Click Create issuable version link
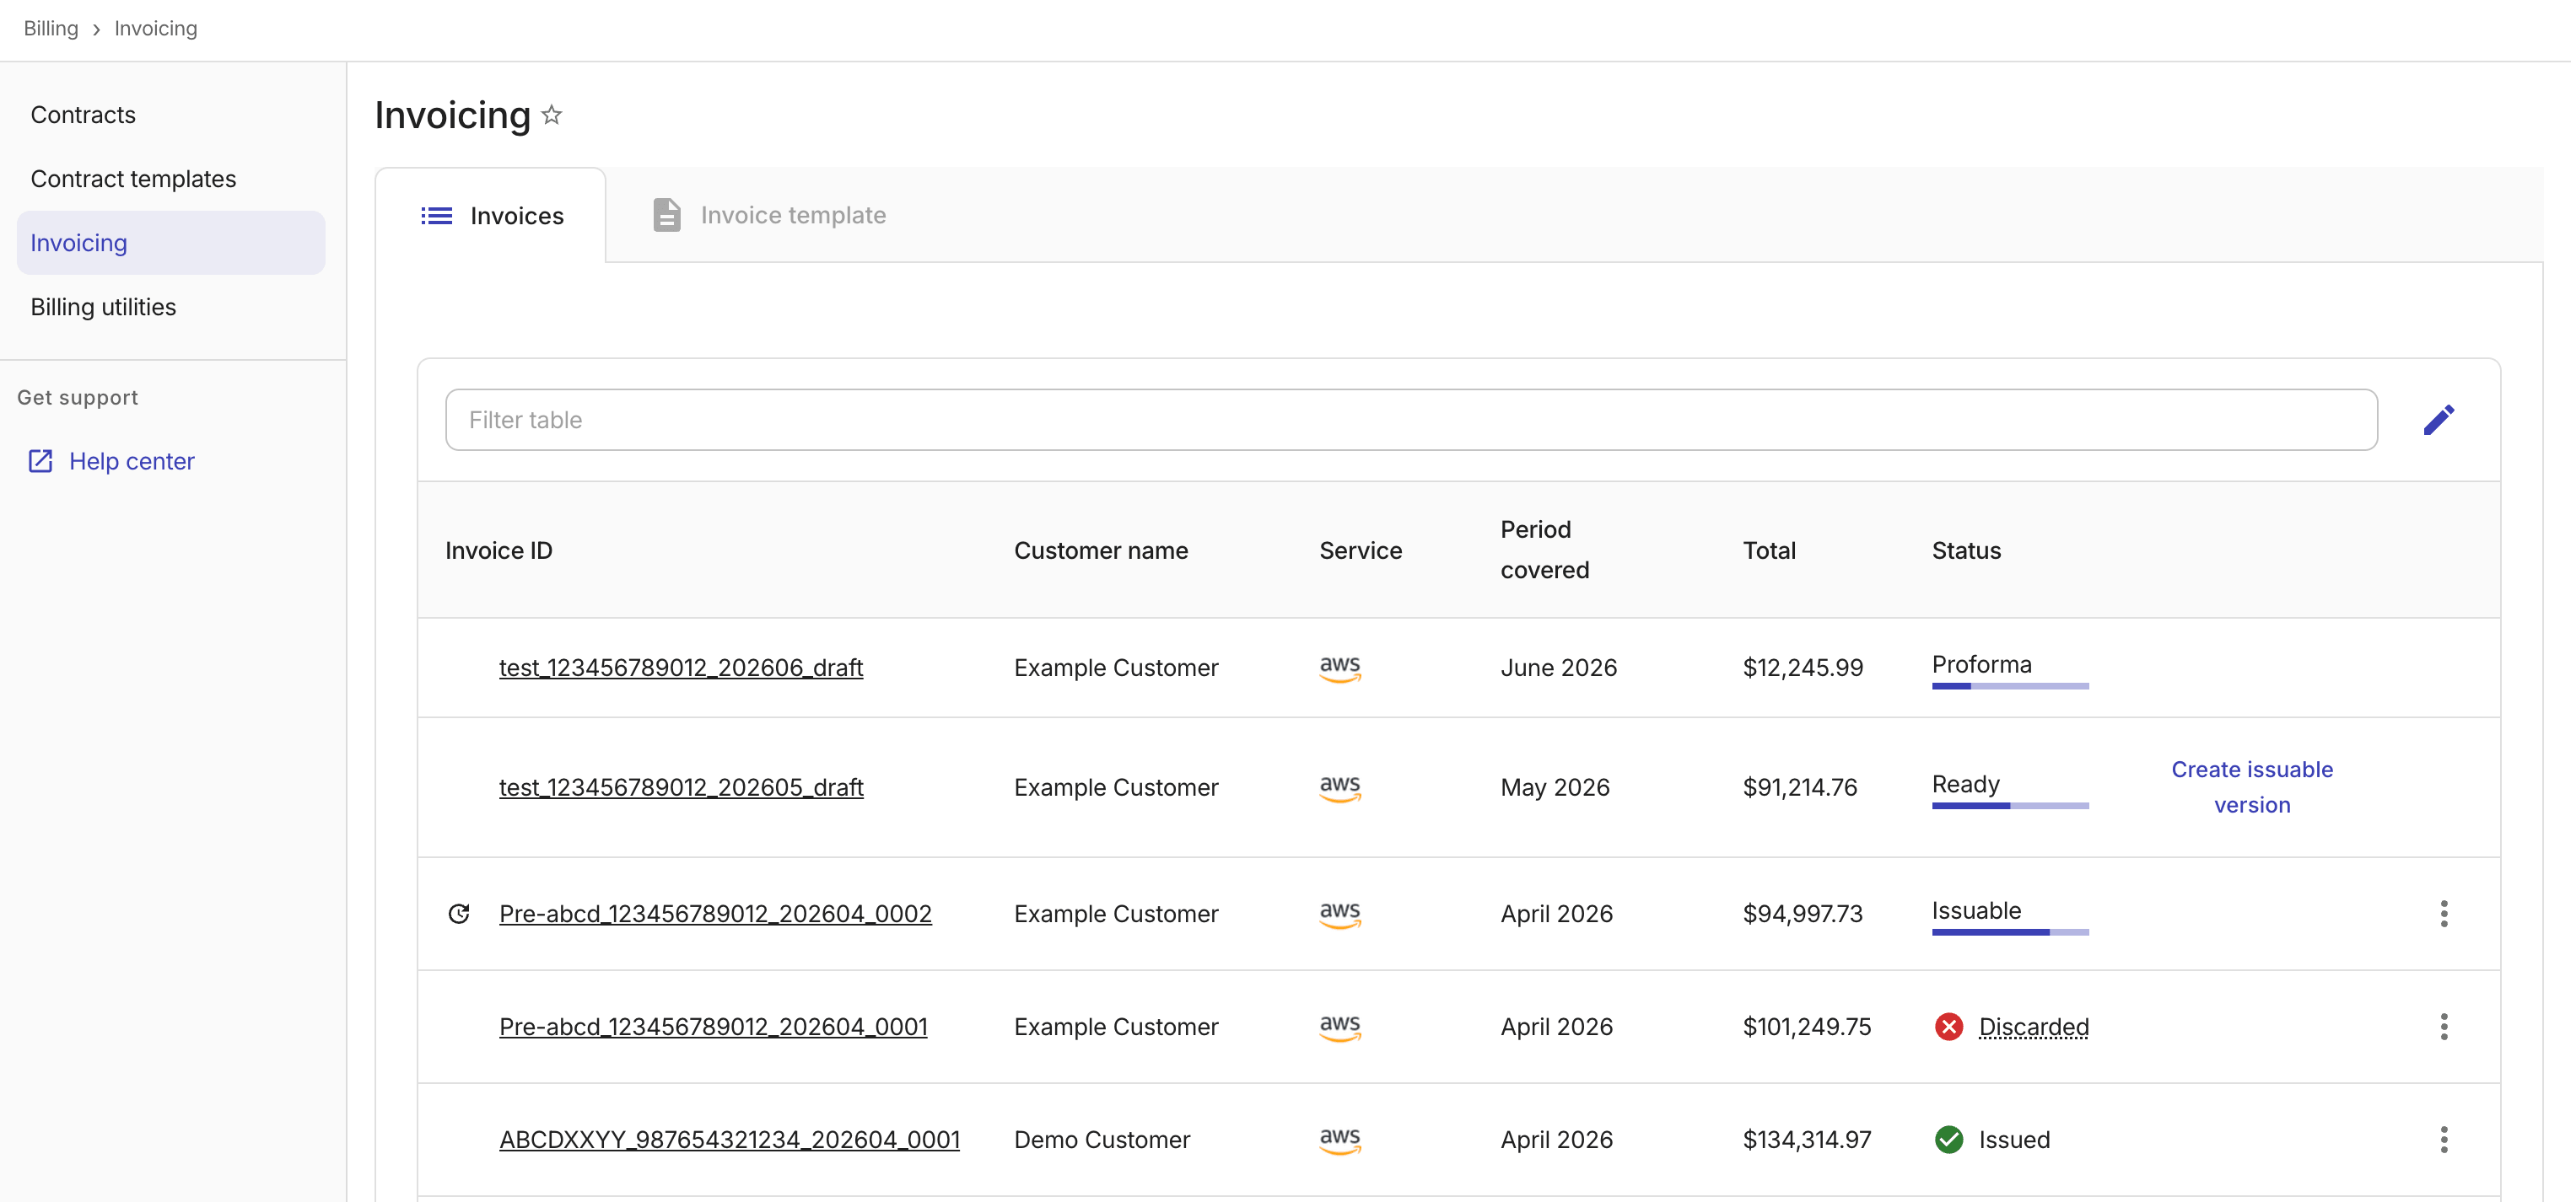The height and width of the screenshot is (1202, 2576). [2251, 787]
